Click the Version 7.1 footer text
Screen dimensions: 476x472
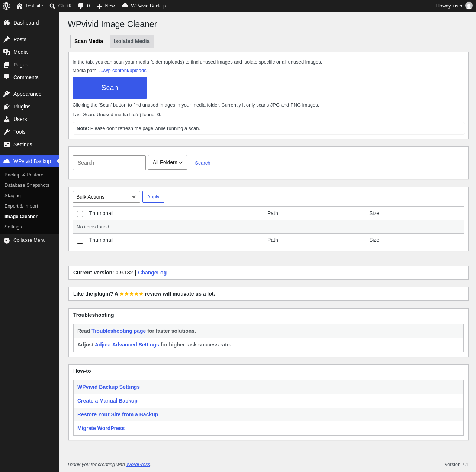click(x=456, y=465)
